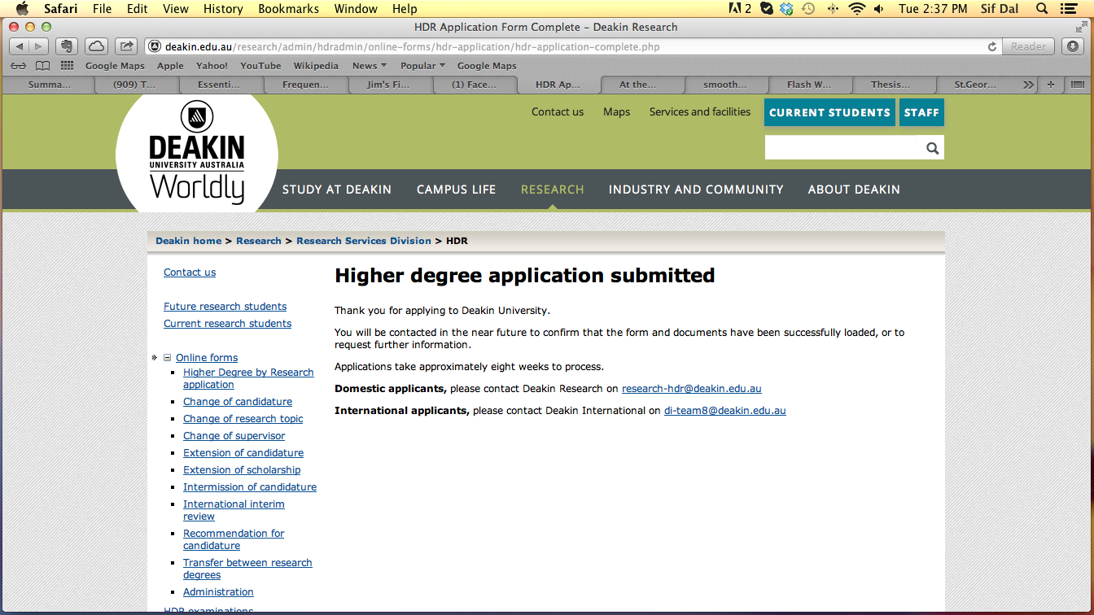Show hidden tabs with the chevron
Screen dimensions: 1094x615
pos(1029,85)
